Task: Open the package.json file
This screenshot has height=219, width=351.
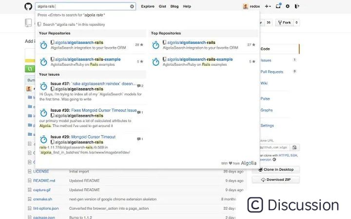Action: tap(44, 217)
